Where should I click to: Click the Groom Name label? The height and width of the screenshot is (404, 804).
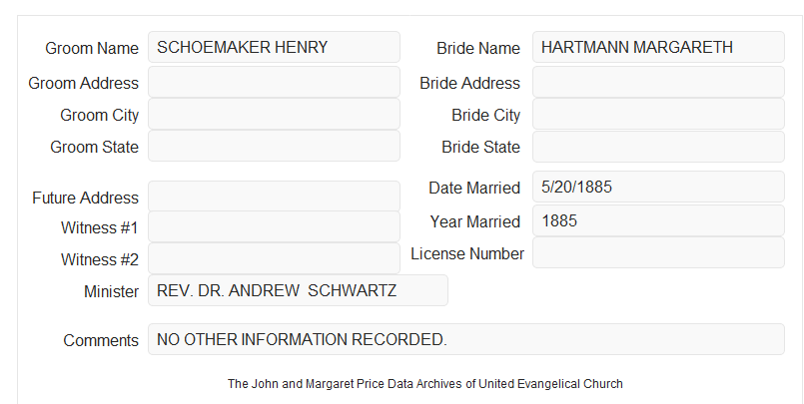(x=92, y=48)
